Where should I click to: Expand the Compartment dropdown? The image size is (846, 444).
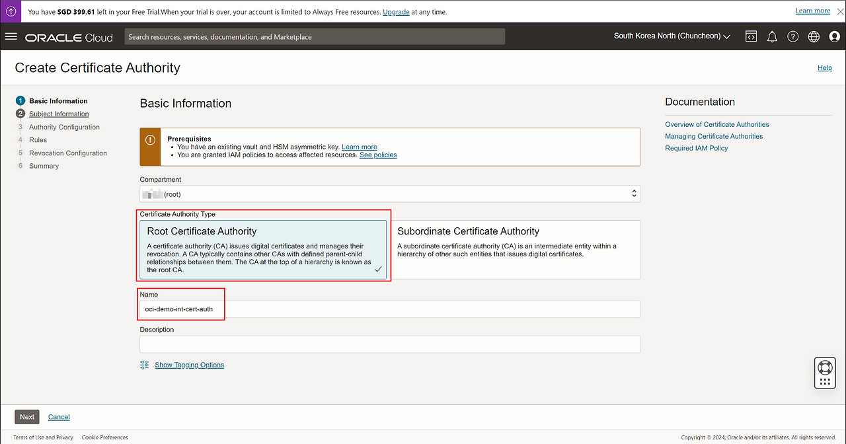coord(390,194)
